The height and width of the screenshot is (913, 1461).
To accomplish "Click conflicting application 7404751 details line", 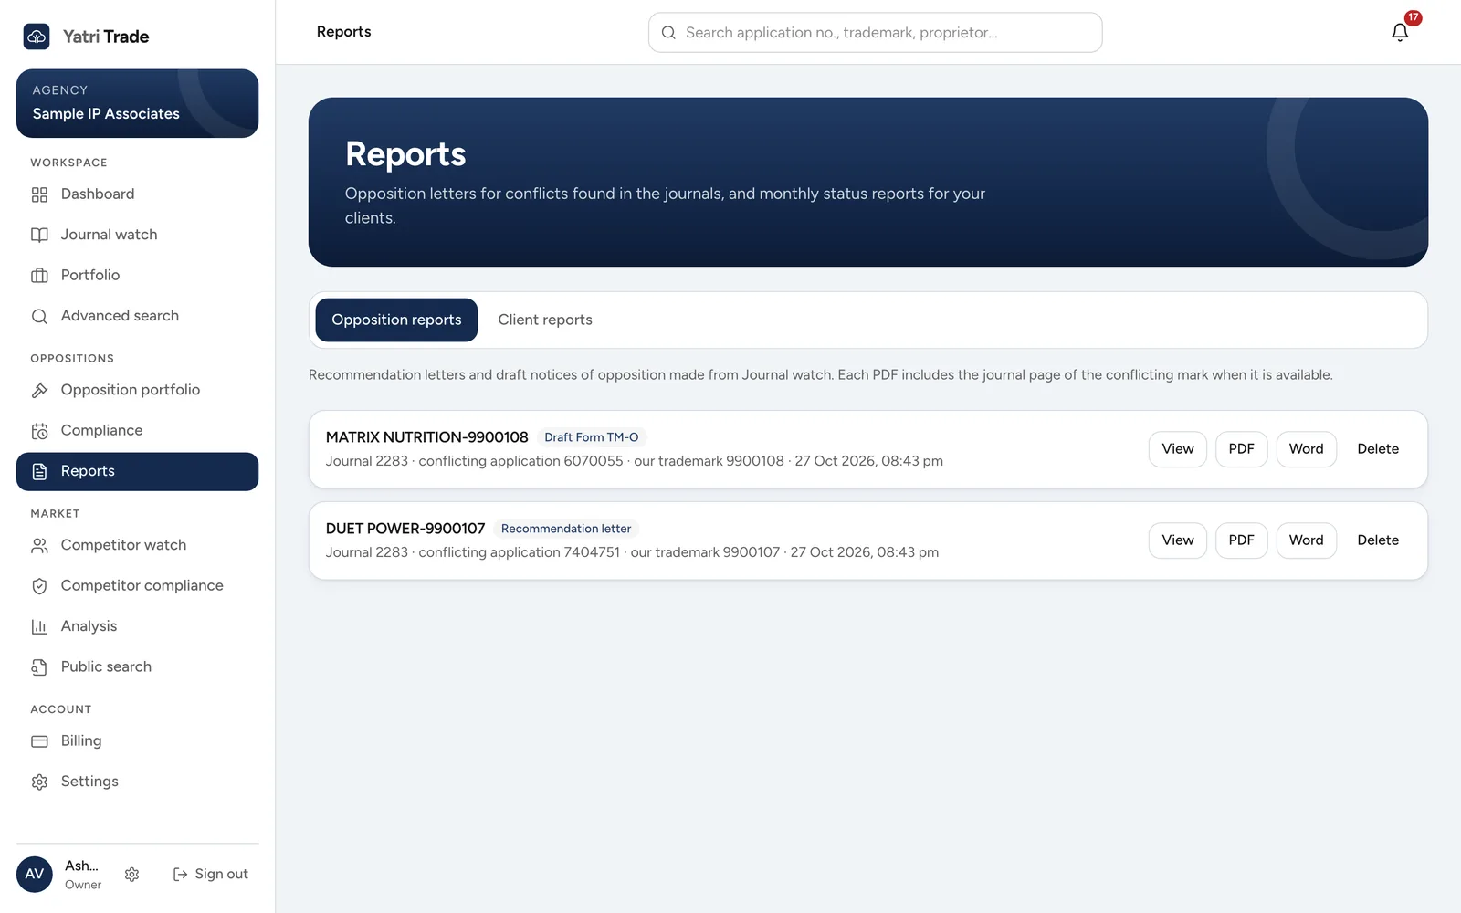I will [x=632, y=552].
